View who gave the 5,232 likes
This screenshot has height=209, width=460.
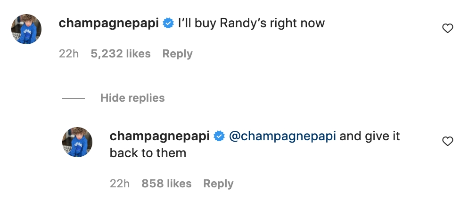pos(121,54)
